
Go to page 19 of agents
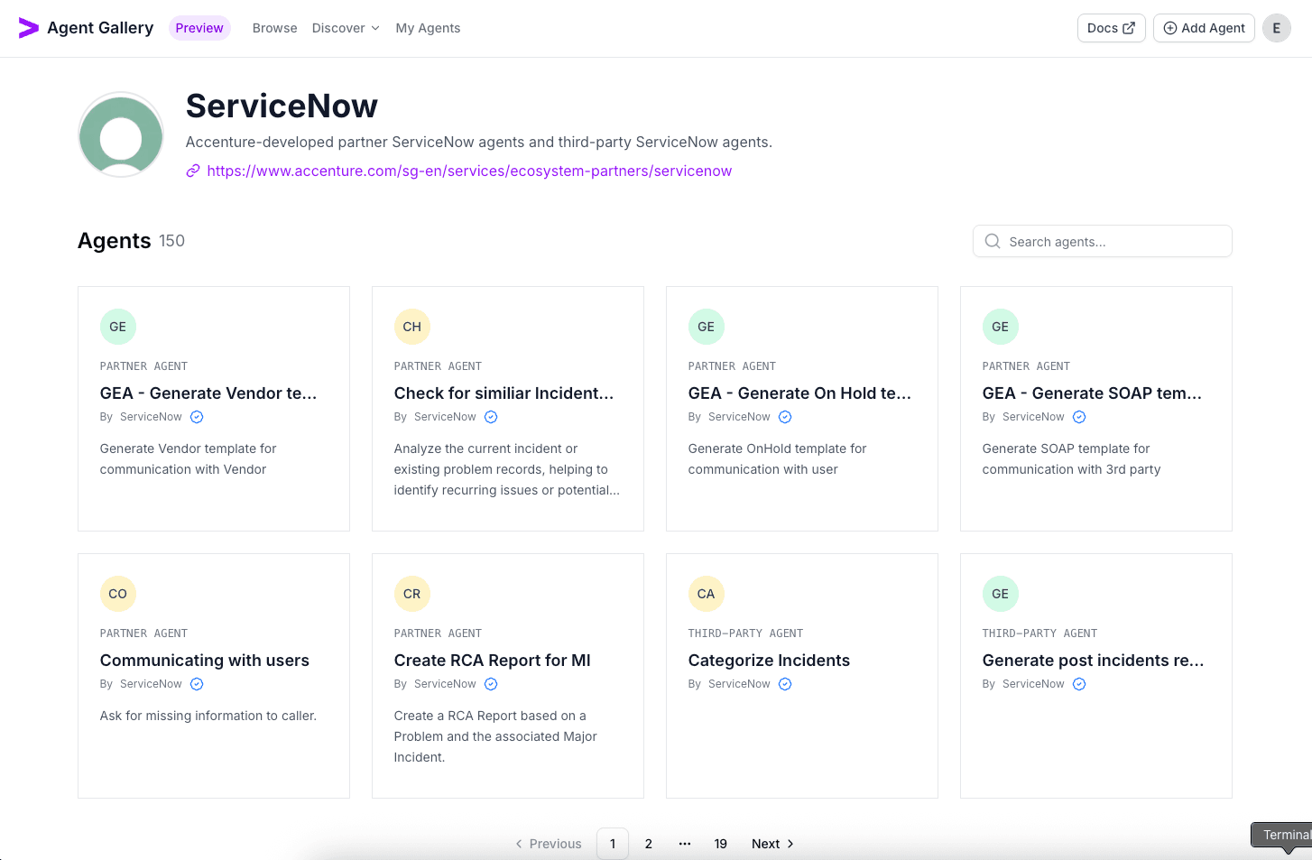720,844
